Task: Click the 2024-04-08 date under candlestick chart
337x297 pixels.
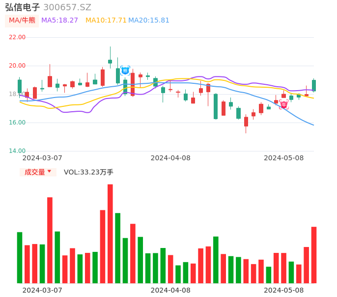Action: pos(170,158)
